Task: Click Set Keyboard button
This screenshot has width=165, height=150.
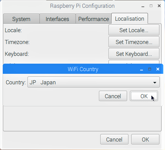Action: [x=134, y=54]
